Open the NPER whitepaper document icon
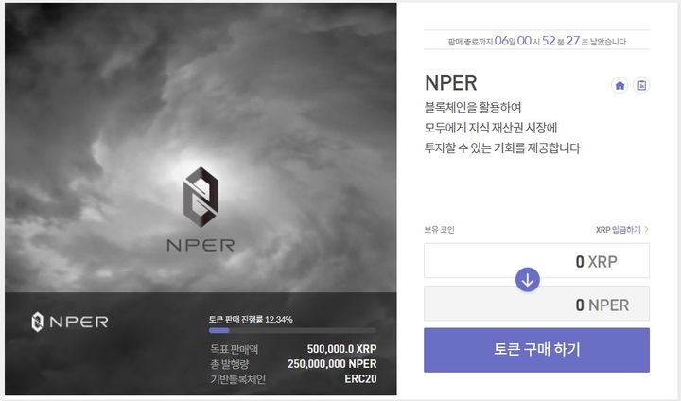This screenshot has height=401, width=681. [x=641, y=85]
